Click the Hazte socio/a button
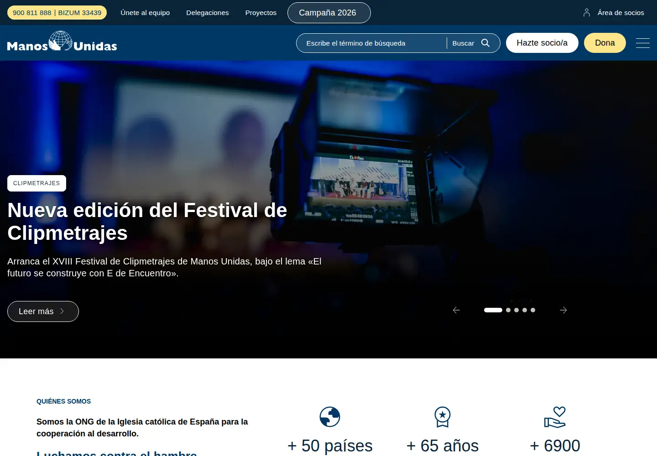The width and height of the screenshot is (657, 456). 542,43
